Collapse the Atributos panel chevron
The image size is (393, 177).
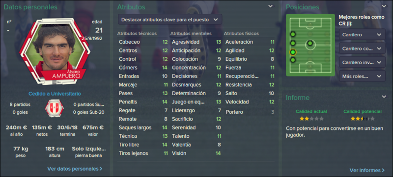pos(271,6)
